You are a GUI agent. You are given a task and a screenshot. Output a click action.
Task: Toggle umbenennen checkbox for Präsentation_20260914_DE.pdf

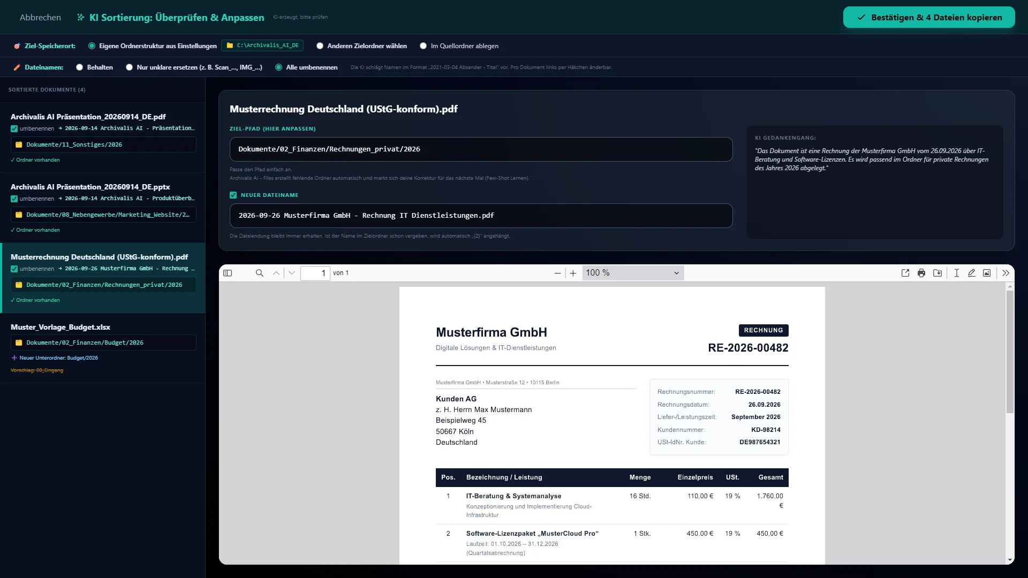tap(14, 128)
